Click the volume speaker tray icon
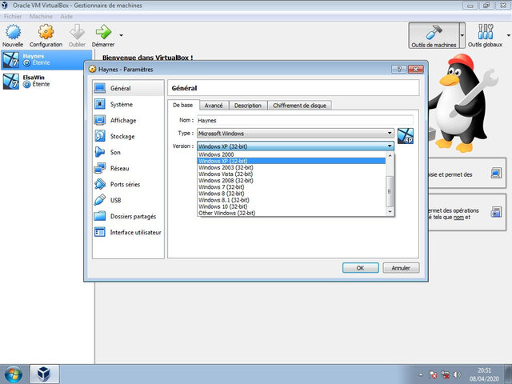 (457, 374)
